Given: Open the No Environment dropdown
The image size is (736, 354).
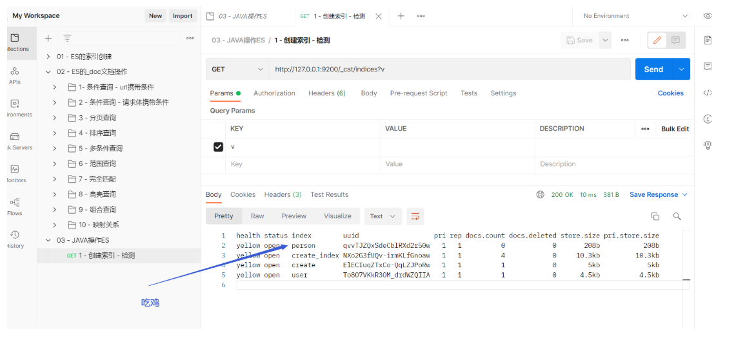Looking at the screenshot, I should pyautogui.click(x=635, y=16).
